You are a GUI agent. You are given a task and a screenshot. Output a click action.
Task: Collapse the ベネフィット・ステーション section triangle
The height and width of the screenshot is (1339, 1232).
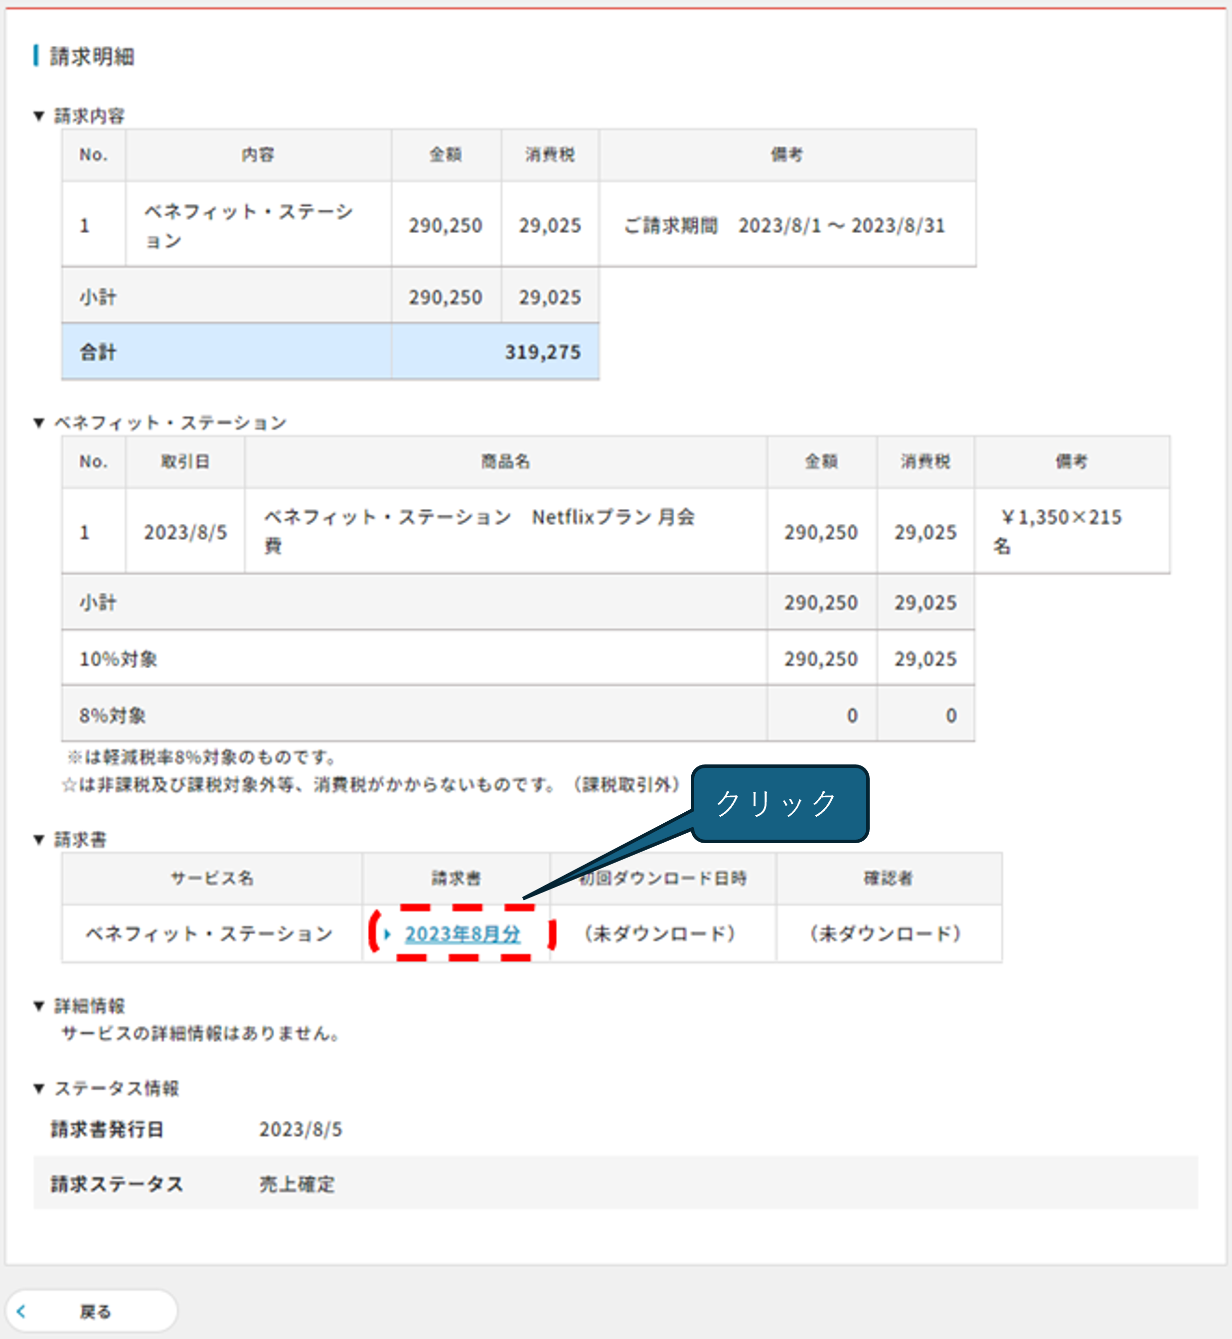click(39, 423)
